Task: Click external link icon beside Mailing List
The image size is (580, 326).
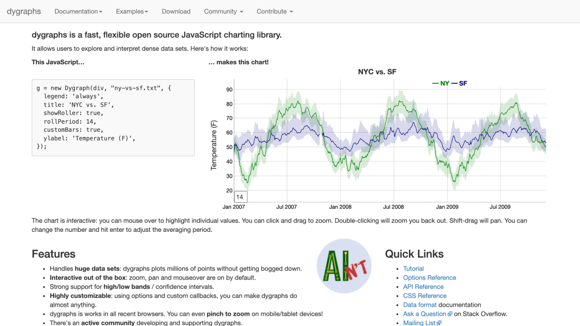Action: pos(439,323)
